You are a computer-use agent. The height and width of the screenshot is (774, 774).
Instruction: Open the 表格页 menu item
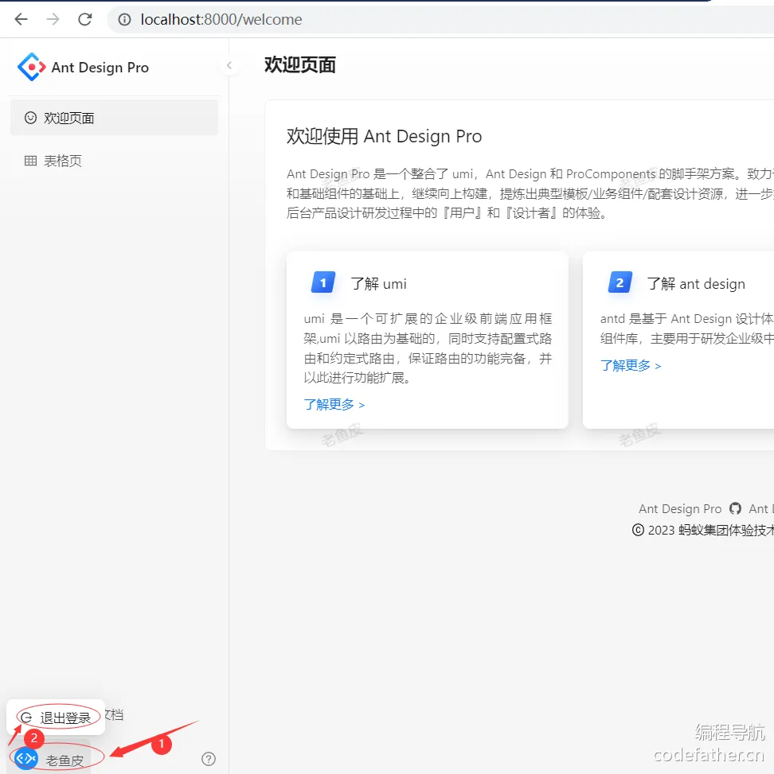tap(114, 161)
